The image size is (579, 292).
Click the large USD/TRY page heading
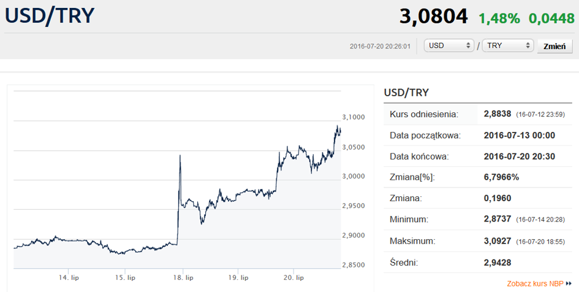pyautogui.click(x=50, y=16)
